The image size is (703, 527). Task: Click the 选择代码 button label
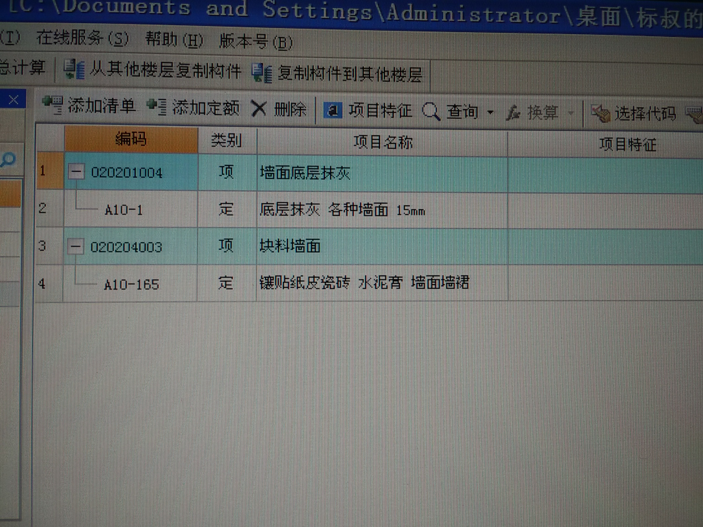645,114
